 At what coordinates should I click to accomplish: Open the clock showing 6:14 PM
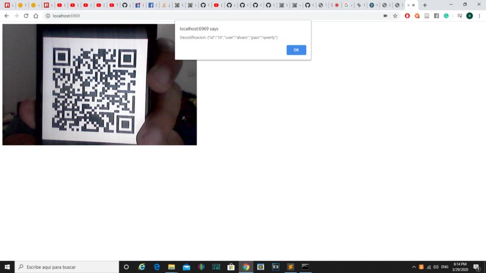(x=460, y=267)
